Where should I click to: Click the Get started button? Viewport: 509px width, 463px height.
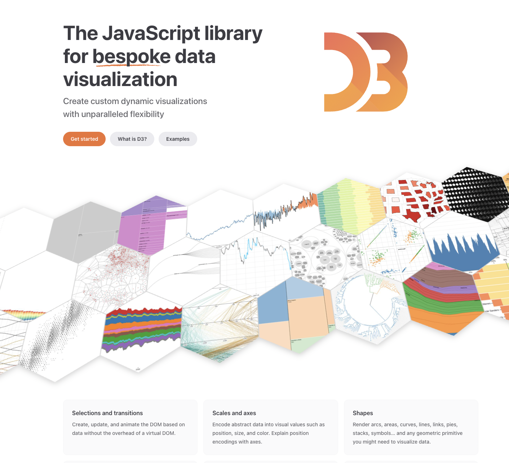coord(84,139)
